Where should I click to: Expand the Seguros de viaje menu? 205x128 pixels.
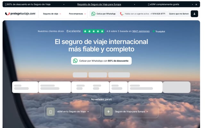tap(52, 14)
